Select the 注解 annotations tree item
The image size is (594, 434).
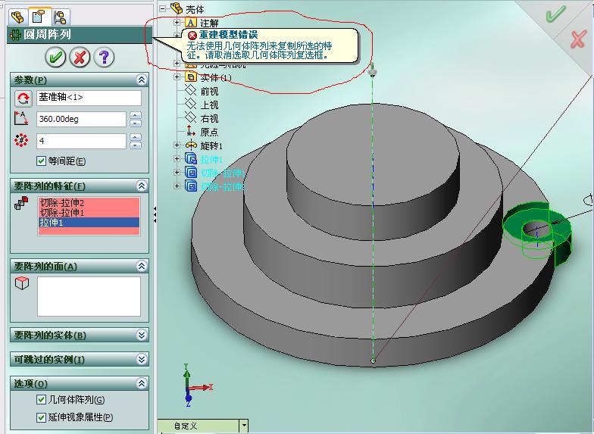[209, 23]
